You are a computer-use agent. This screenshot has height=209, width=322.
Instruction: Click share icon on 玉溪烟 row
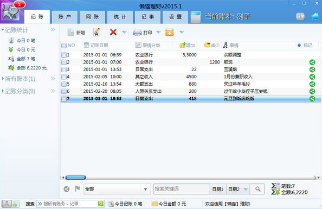(x=312, y=69)
